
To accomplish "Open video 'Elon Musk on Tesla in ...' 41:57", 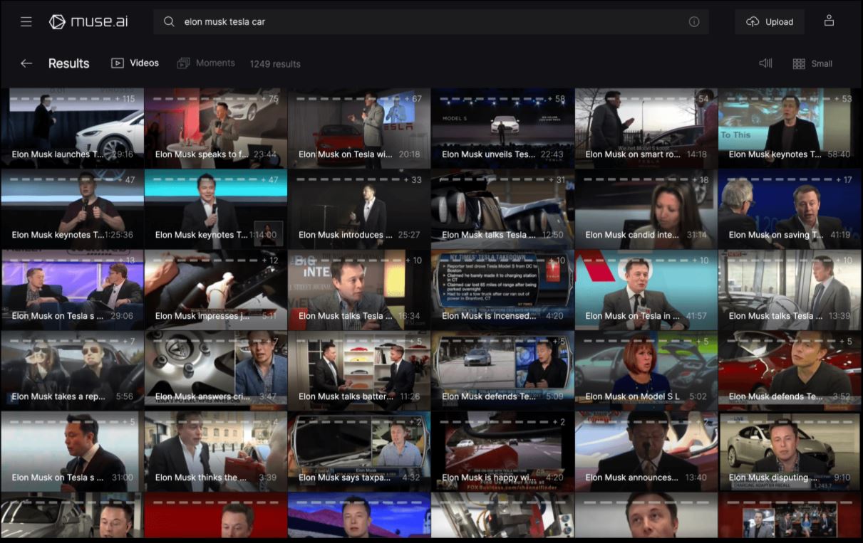I will pos(646,290).
